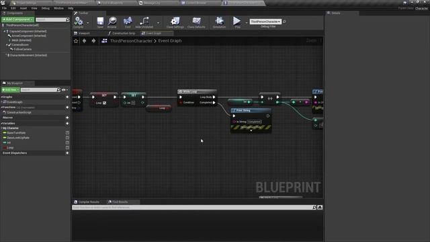Bookmark the graph with the star icon
Viewport: 430px width, 242px height.
(x=76, y=41)
